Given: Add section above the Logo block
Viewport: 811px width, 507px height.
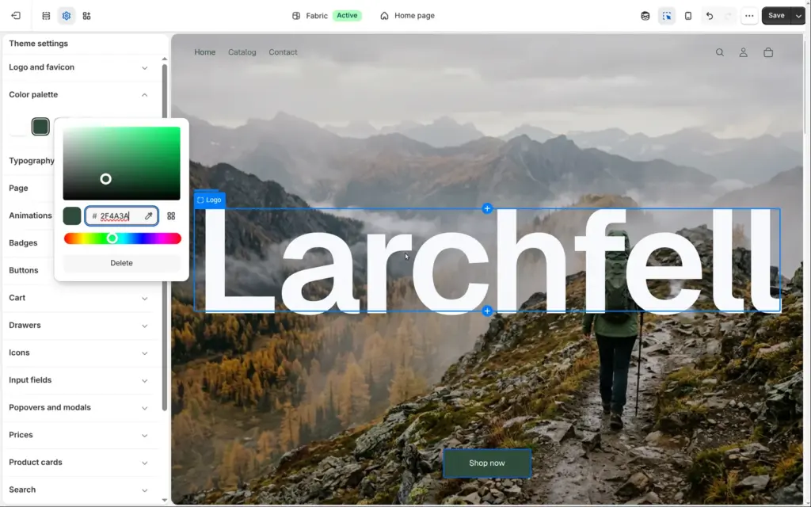Looking at the screenshot, I should [487, 208].
